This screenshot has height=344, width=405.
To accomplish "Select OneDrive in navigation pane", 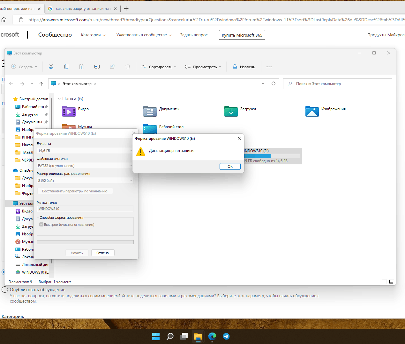I will pyautogui.click(x=23, y=170).
